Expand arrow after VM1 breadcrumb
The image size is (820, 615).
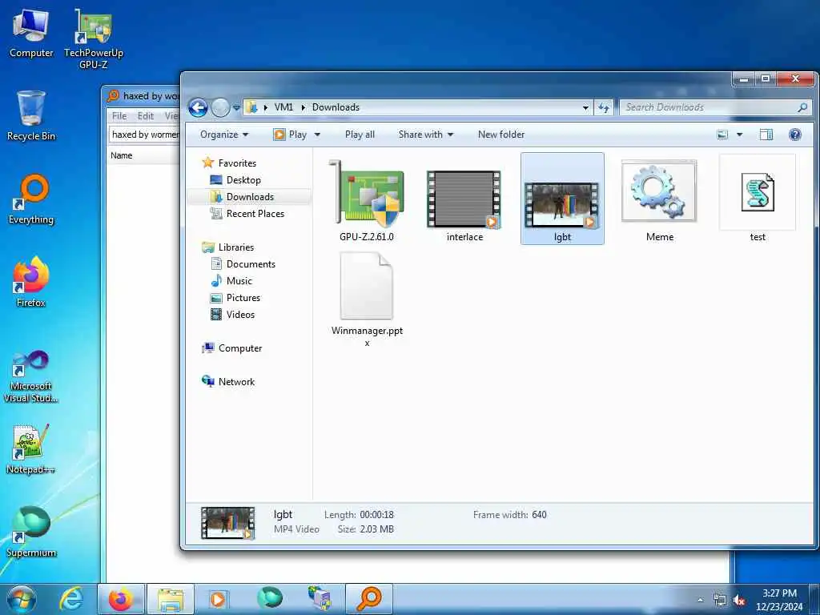(x=303, y=107)
